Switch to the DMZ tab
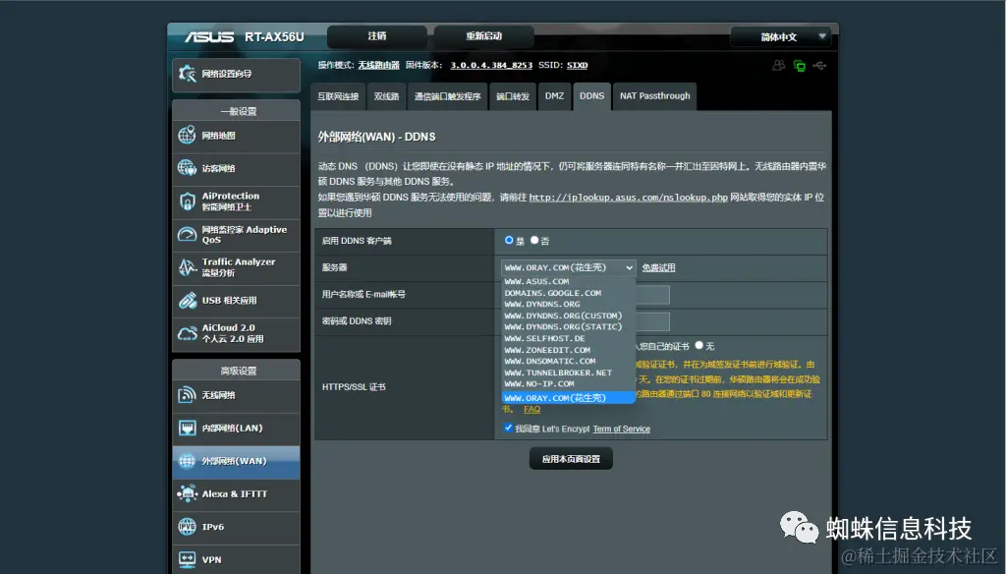The width and height of the screenshot is (1006, 574). (554, 96)
